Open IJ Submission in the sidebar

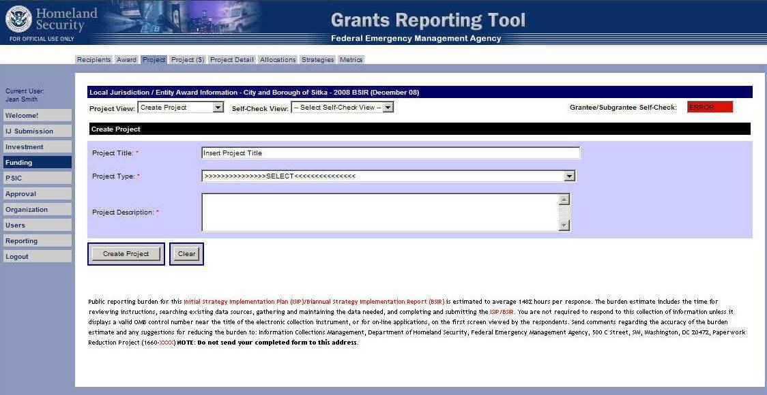tap(37, 131)
